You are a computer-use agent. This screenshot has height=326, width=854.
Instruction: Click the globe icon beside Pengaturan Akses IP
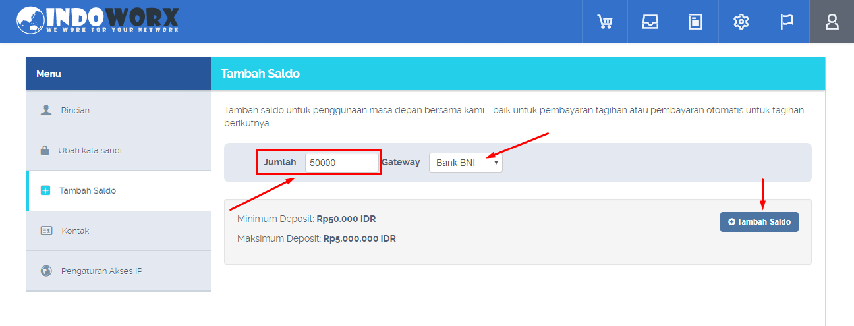46,271
